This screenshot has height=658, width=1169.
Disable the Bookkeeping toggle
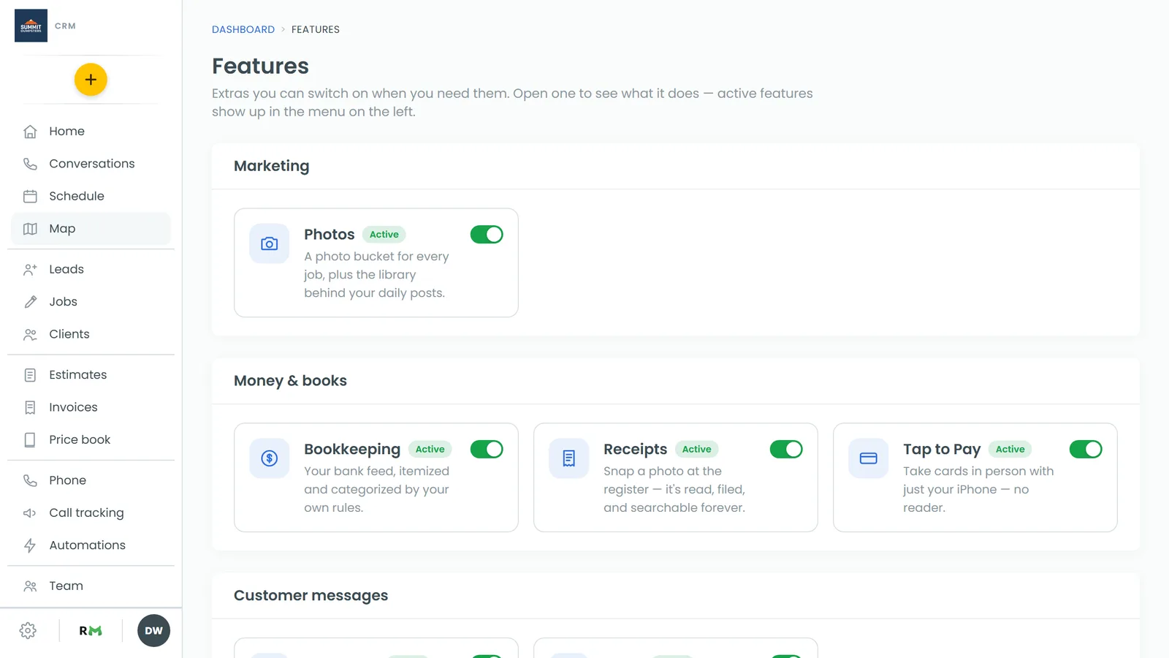coord(487,450)
